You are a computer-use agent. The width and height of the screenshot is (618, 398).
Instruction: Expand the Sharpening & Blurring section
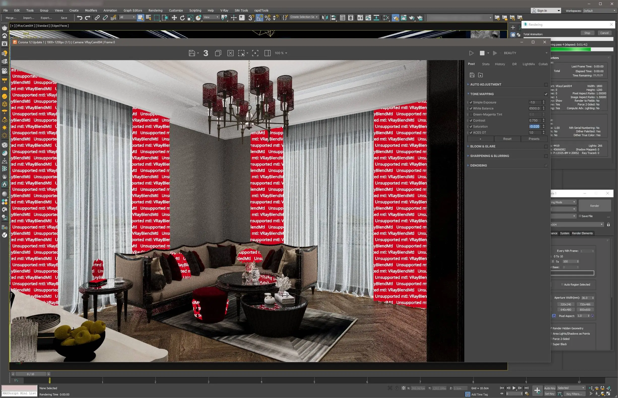[489, 156]
